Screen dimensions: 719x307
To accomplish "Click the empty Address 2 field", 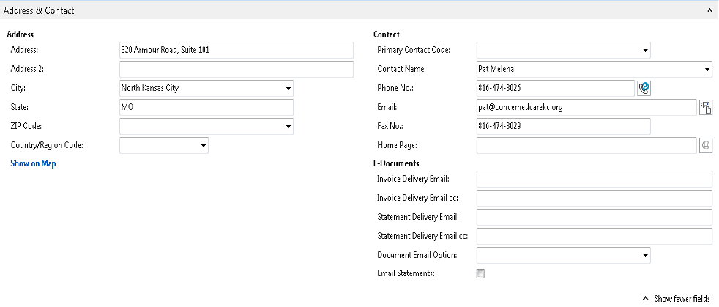I will pyautogui.click(x=236, y=70).
